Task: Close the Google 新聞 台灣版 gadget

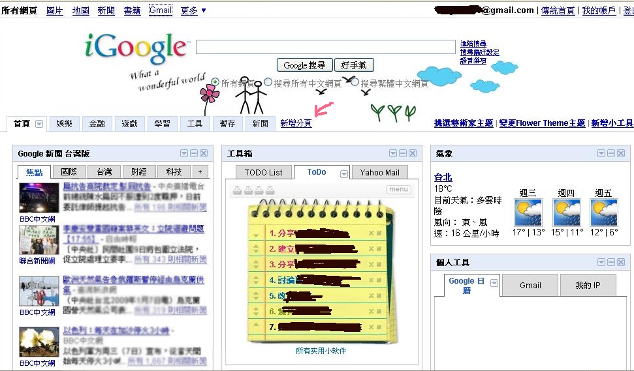Action: [x=204, y=153]
